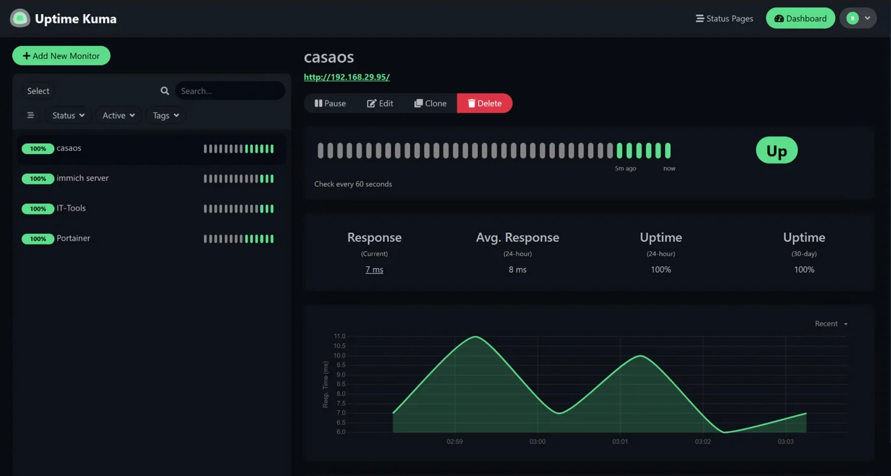The image size is (891, 476).
Task: Open the http://192.168.29.95/ link
Action: click(346, 77)
